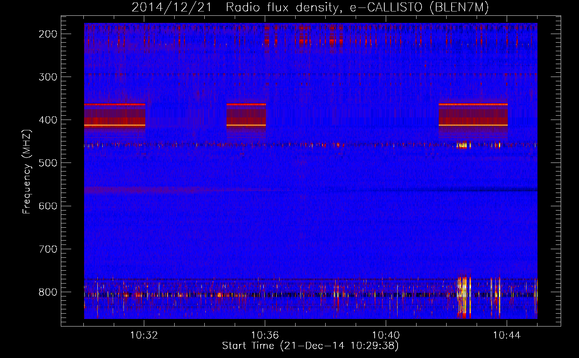Click the 400 frequency tick label
Viewport: 579px width, 358px height.
point(48,120)
